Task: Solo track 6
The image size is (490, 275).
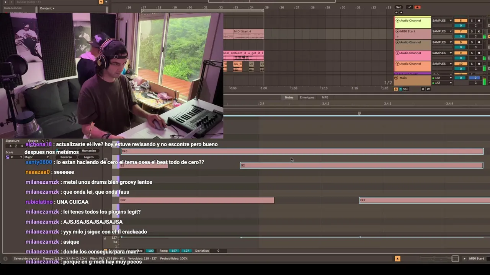Action: [472, 21]
